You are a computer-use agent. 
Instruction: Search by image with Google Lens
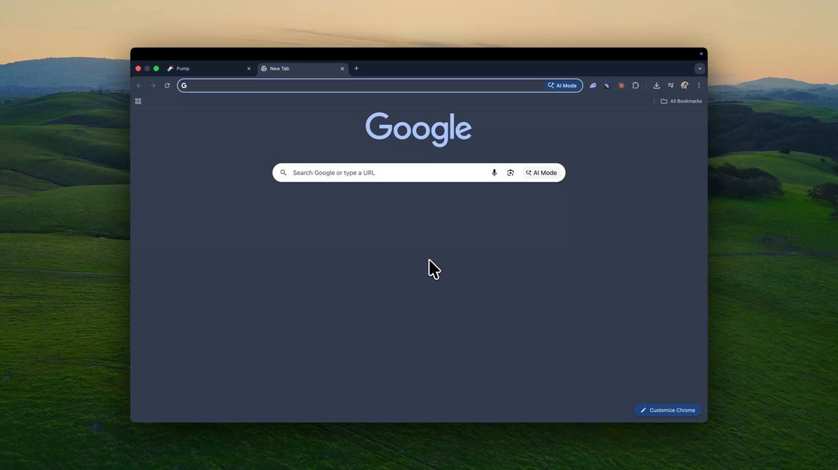tap(510, 173)
